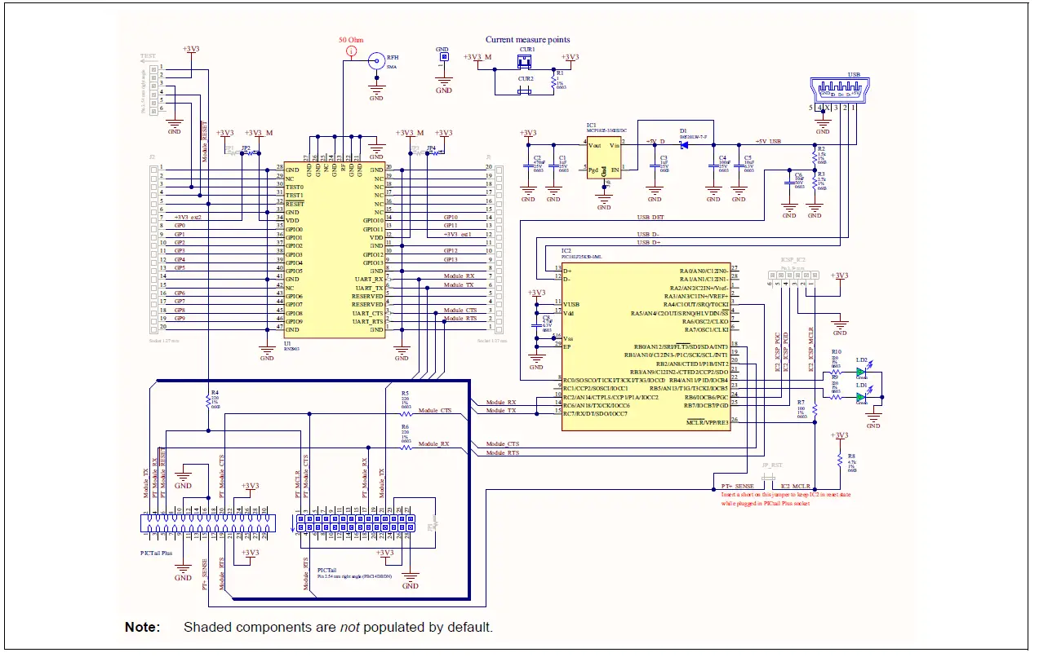Select the 'GP0' net label
Screen dimensions: 1039x657
point(180,225)
